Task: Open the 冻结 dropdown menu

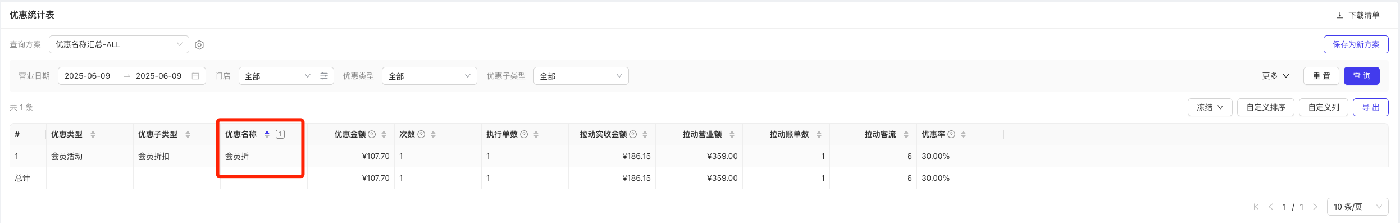Action: click(x=1210, y=107)
